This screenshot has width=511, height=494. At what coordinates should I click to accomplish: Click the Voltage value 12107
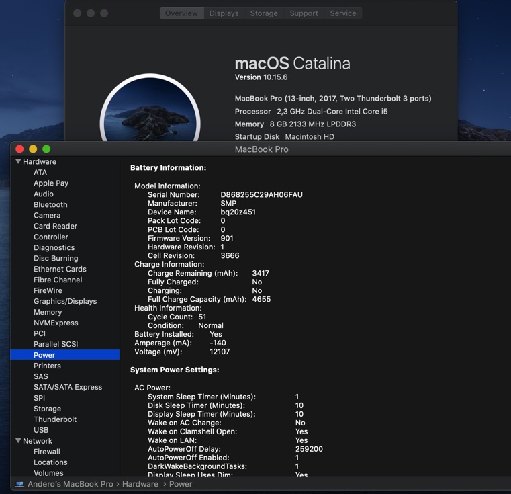point(220,352)
